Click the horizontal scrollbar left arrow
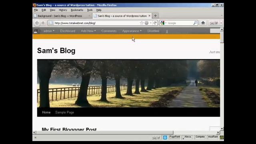The image size is (256, 144). [x=34, y=132]
